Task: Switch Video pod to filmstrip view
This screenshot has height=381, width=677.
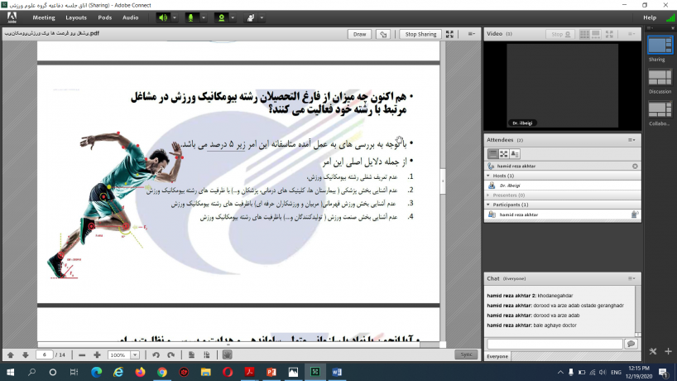Action: pos(596,34)
